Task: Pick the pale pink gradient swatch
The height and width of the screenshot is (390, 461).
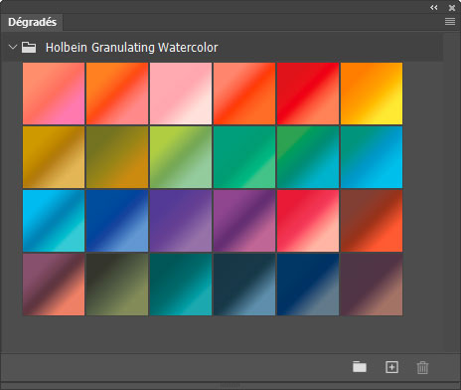Action: [x=181, y=94]
